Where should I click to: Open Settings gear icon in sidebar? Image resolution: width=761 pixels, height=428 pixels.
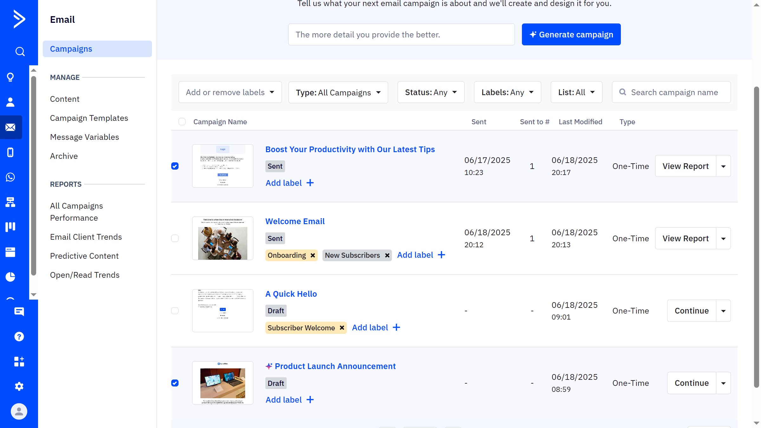pos(19,386)
